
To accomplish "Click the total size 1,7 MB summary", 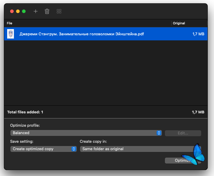I will pos(198,112).
